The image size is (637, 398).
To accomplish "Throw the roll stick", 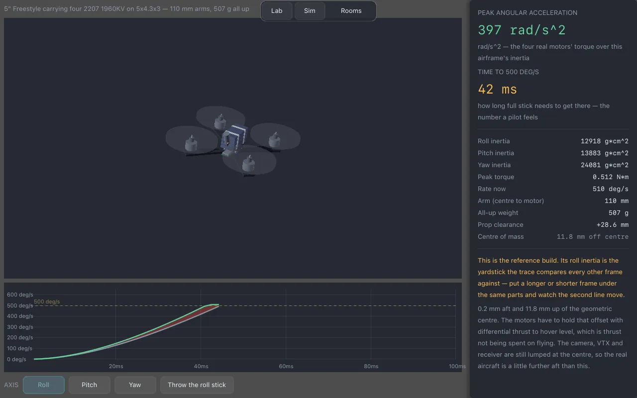I will [x=197, y=385].
